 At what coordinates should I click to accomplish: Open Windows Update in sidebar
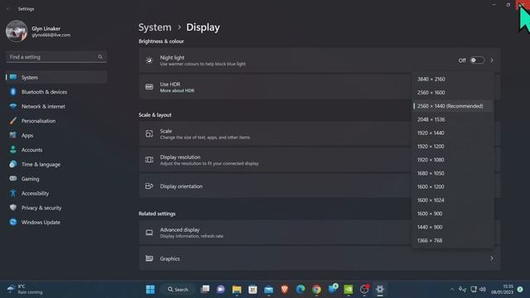coord(56,223)
